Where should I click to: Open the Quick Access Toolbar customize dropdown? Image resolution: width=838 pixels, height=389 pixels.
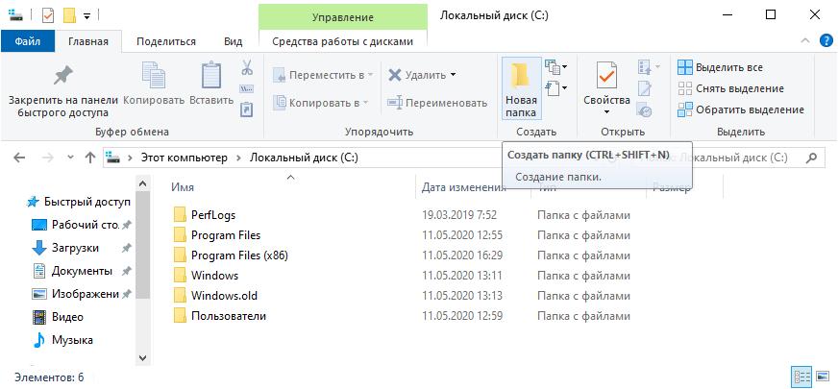(x=87, y=15)
